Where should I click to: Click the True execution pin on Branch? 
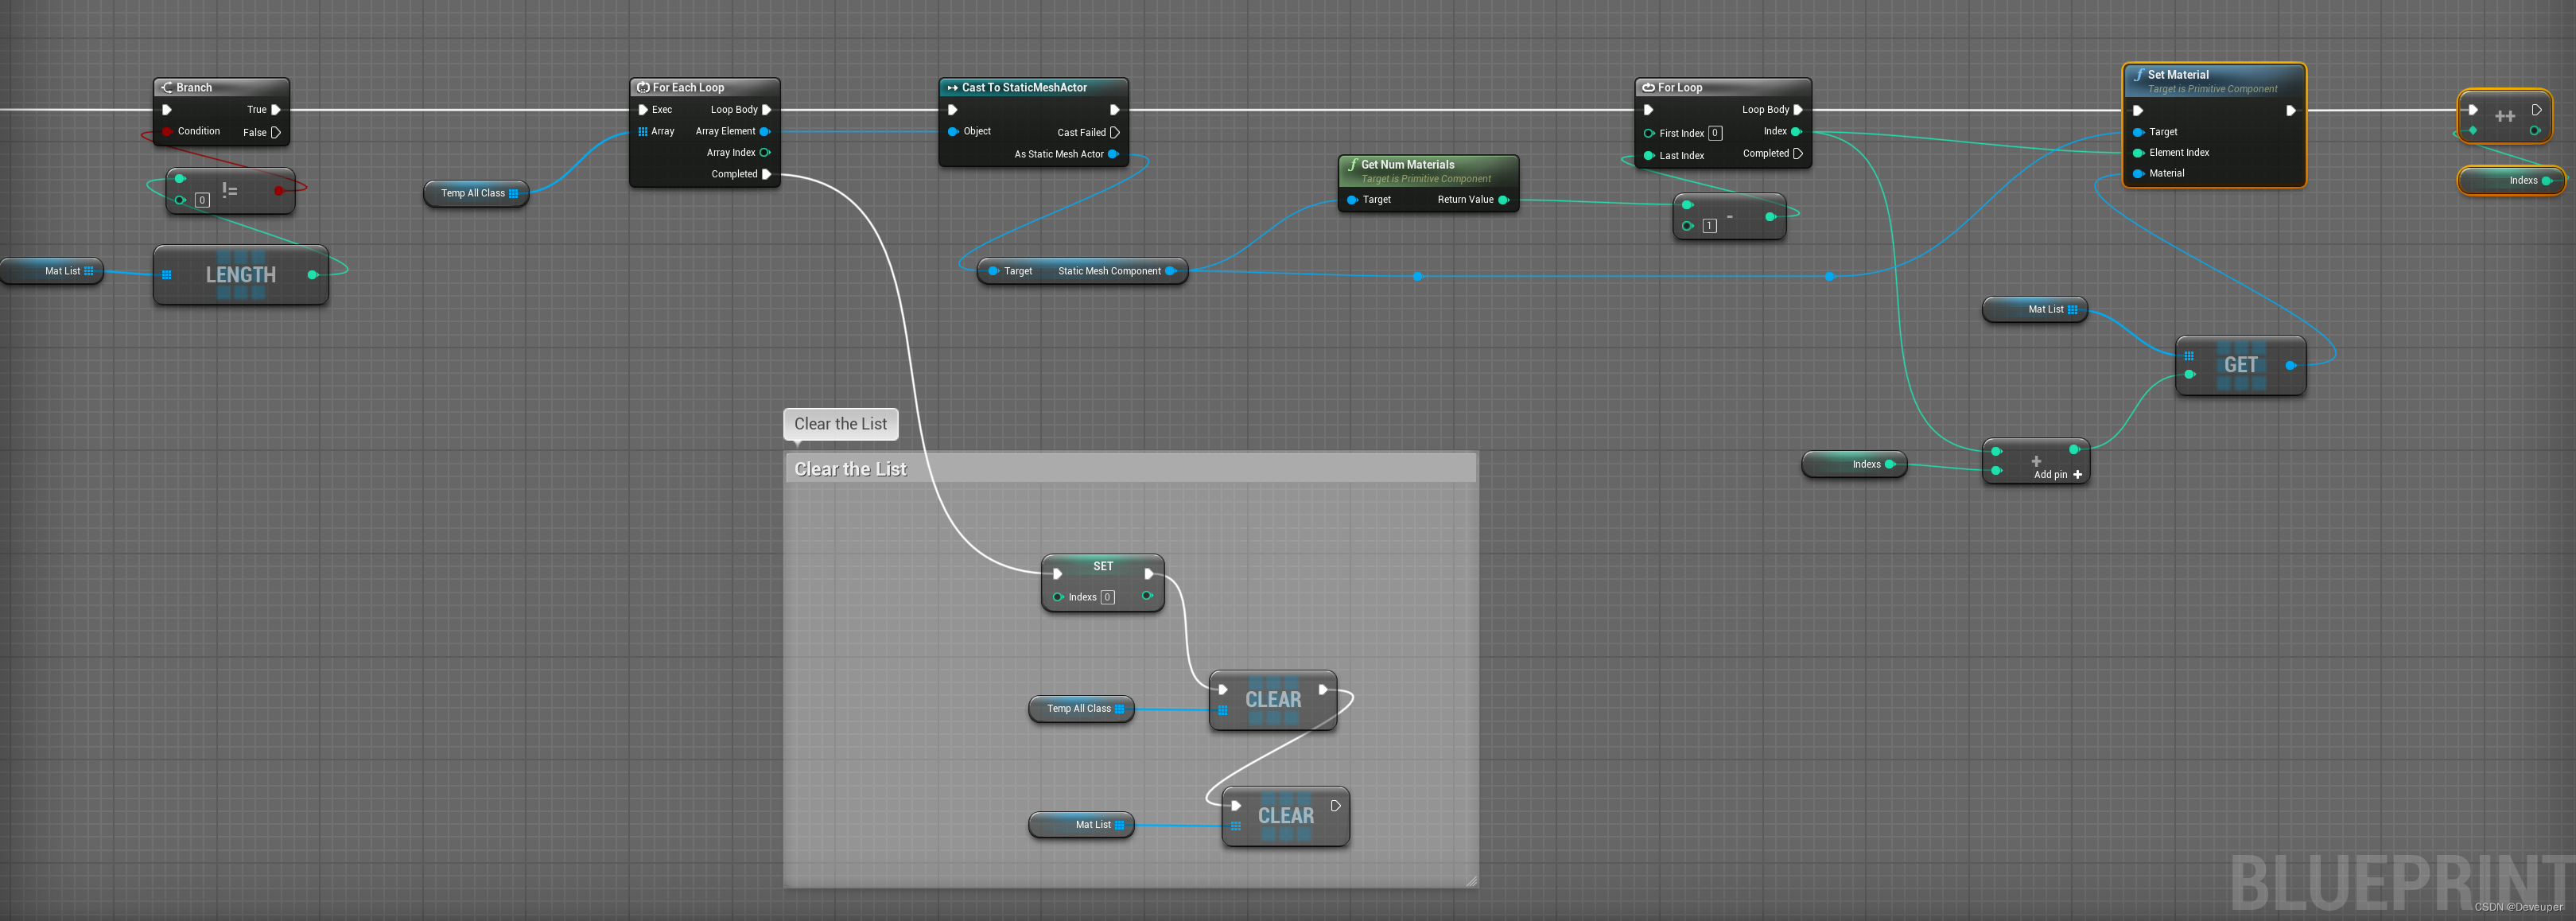pos(277,110)
